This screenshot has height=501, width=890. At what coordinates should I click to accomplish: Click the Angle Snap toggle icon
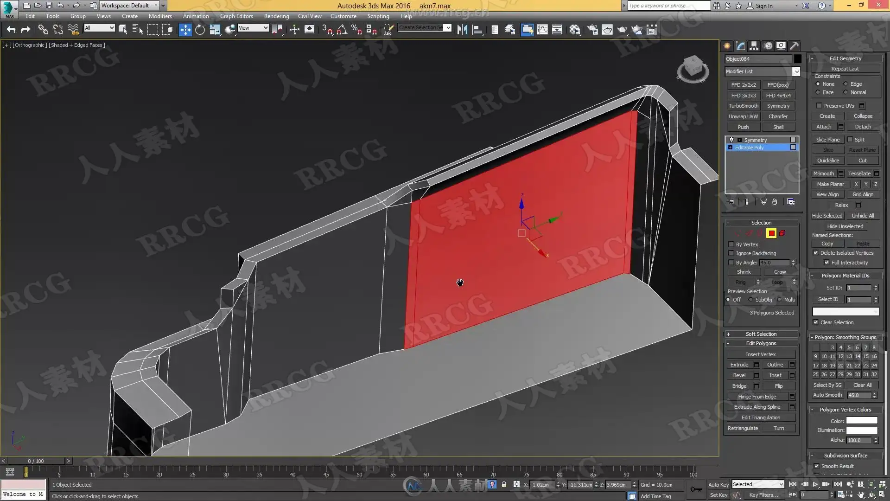(x=342, y=30)
